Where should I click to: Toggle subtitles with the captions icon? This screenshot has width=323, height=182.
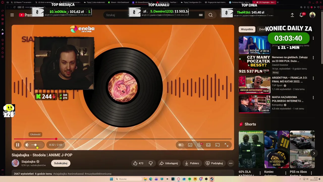pyautogui.click(x=190, y=145)
